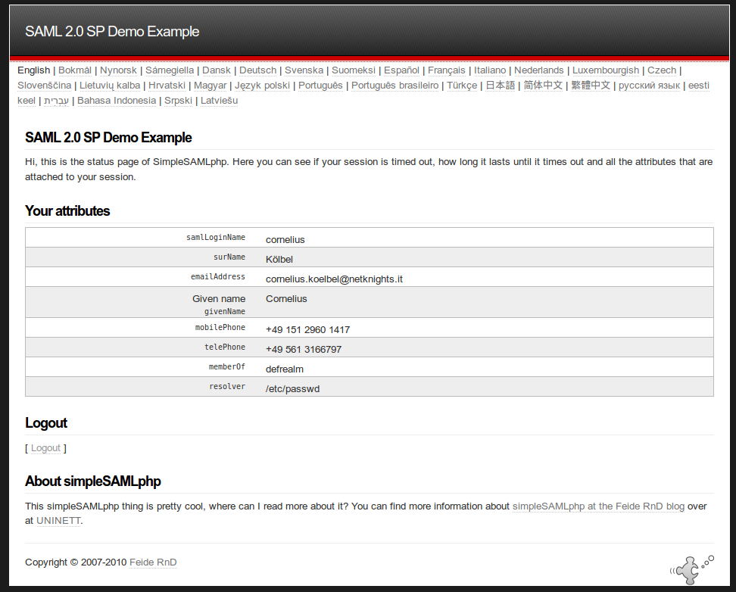Click the mobilePhone value in attributes table
Screen dimensions: 736x592
point(307,330)
